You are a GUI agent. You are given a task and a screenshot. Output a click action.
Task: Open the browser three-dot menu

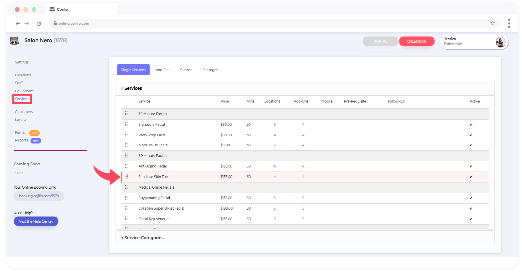coord(509,23)
